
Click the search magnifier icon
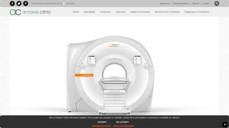pyautogui.click(x=217, y=3)
